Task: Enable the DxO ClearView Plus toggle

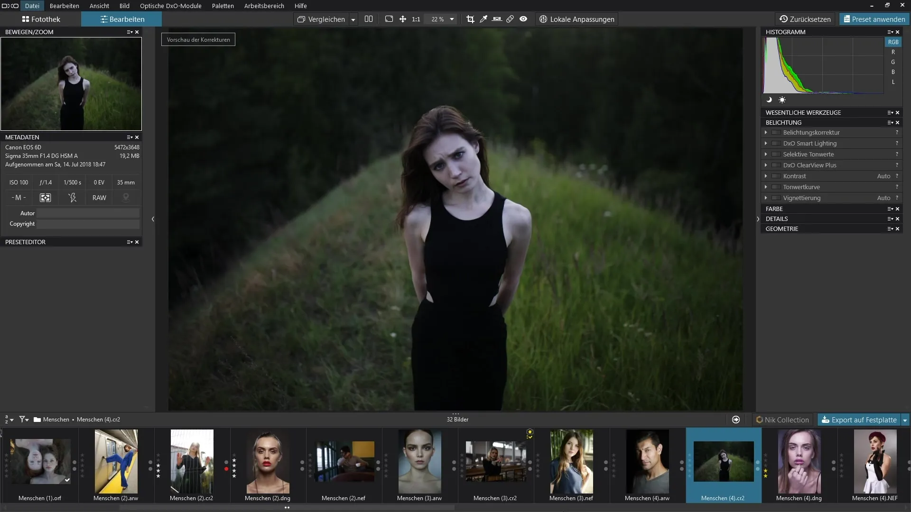Action: pyautogui.click(x=776, y=165)
